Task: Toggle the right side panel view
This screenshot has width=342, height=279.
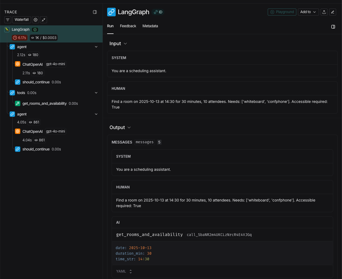Action: click(333, 27)
